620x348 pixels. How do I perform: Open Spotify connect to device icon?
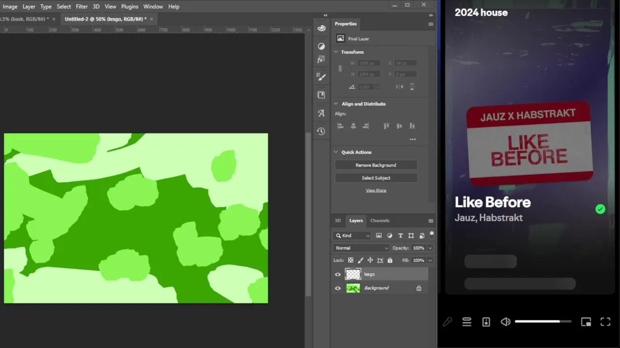pyautogui.click(x=486, y=322)
